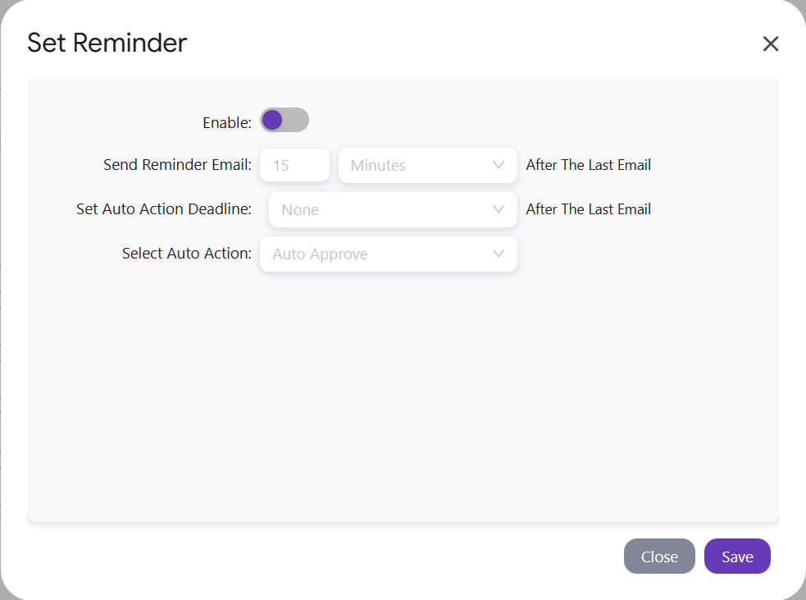
Task: Click the chevron arrow in Auto Approve dropdown
Action: coord(498,254)
